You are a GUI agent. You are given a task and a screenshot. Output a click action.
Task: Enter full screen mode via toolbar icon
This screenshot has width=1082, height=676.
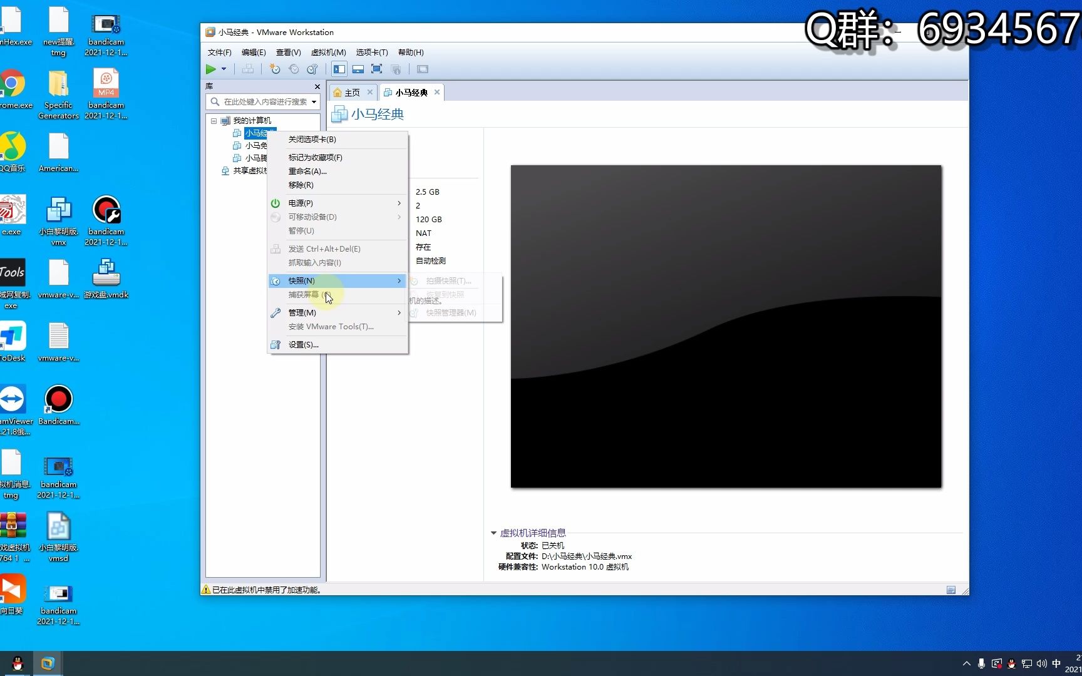(x=376, y=69)
